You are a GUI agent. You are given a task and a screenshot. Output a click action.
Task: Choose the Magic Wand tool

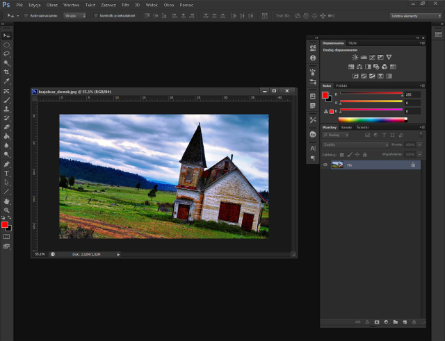coord(6,63)
